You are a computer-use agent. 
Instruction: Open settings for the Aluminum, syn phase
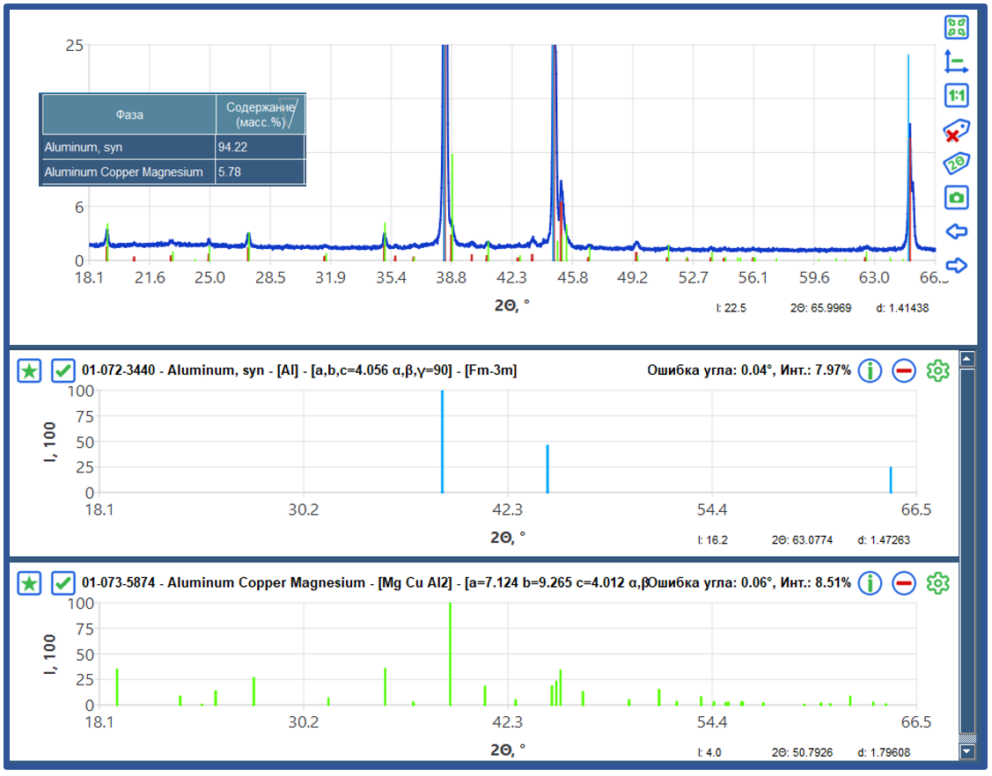click(x=938, y=370)
